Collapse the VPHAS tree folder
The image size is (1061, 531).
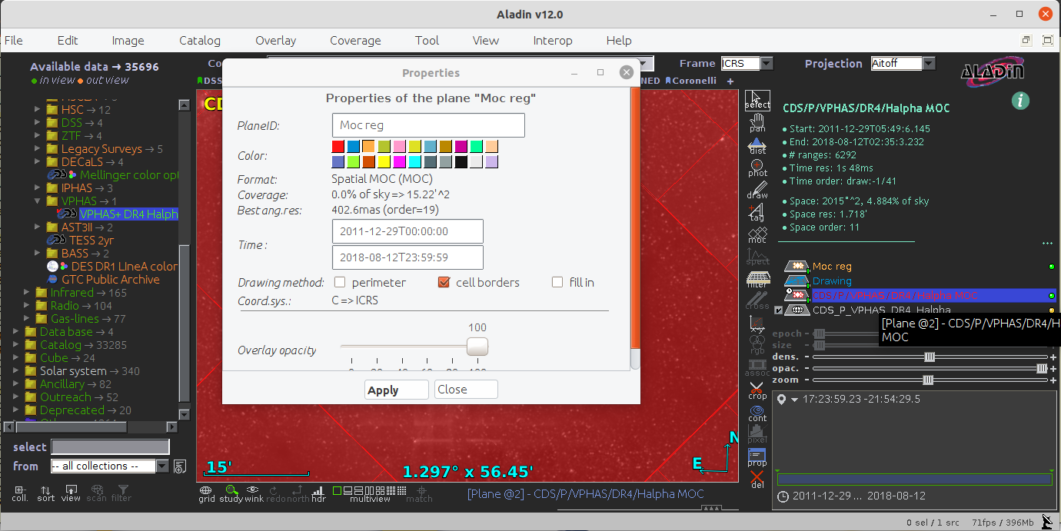(x=38, y=201)
